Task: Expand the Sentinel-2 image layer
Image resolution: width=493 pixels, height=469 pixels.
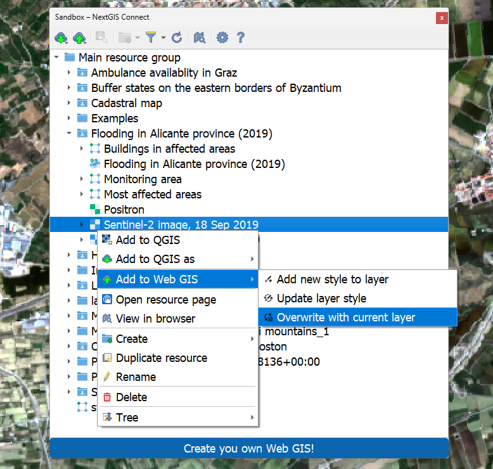Action: [82, 224]
